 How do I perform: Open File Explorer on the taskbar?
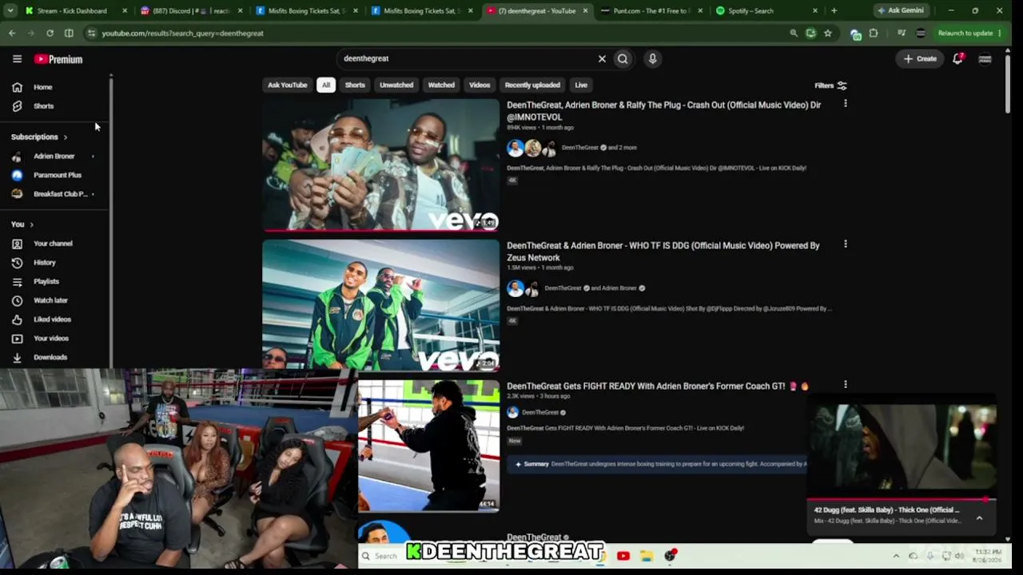(647, 556)
